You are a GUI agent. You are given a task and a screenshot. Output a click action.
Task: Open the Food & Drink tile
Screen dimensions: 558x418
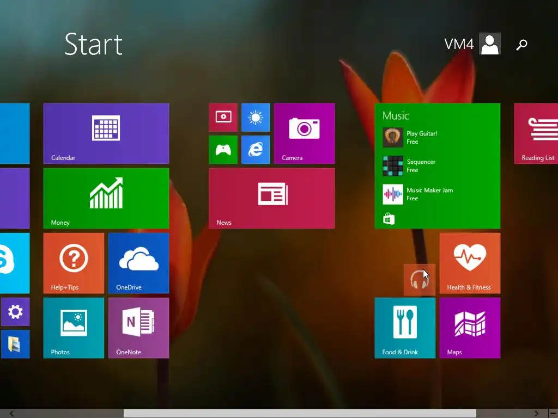click(x=405, y=328)
